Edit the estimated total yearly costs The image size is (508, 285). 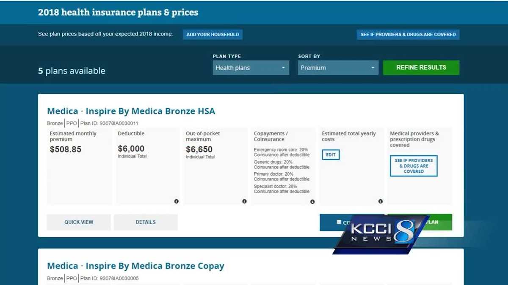331,155
